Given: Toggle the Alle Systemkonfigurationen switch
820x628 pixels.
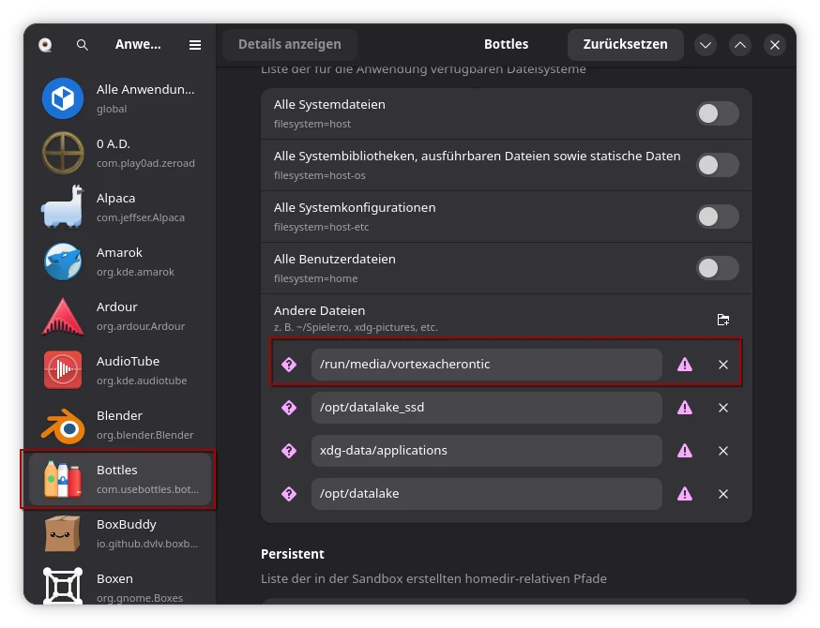Looking at the screenshot, I should point(717,217).
